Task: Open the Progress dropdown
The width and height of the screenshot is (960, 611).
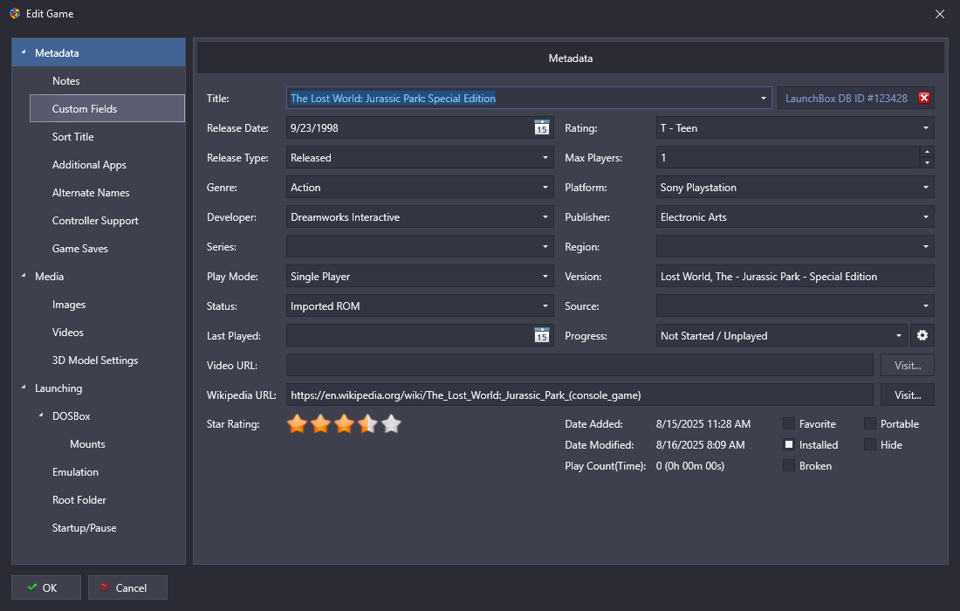Action: click(782, 335)
